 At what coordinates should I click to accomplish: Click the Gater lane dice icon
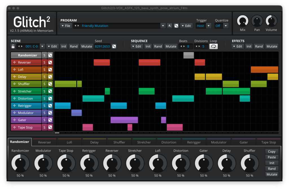[50, 120]
